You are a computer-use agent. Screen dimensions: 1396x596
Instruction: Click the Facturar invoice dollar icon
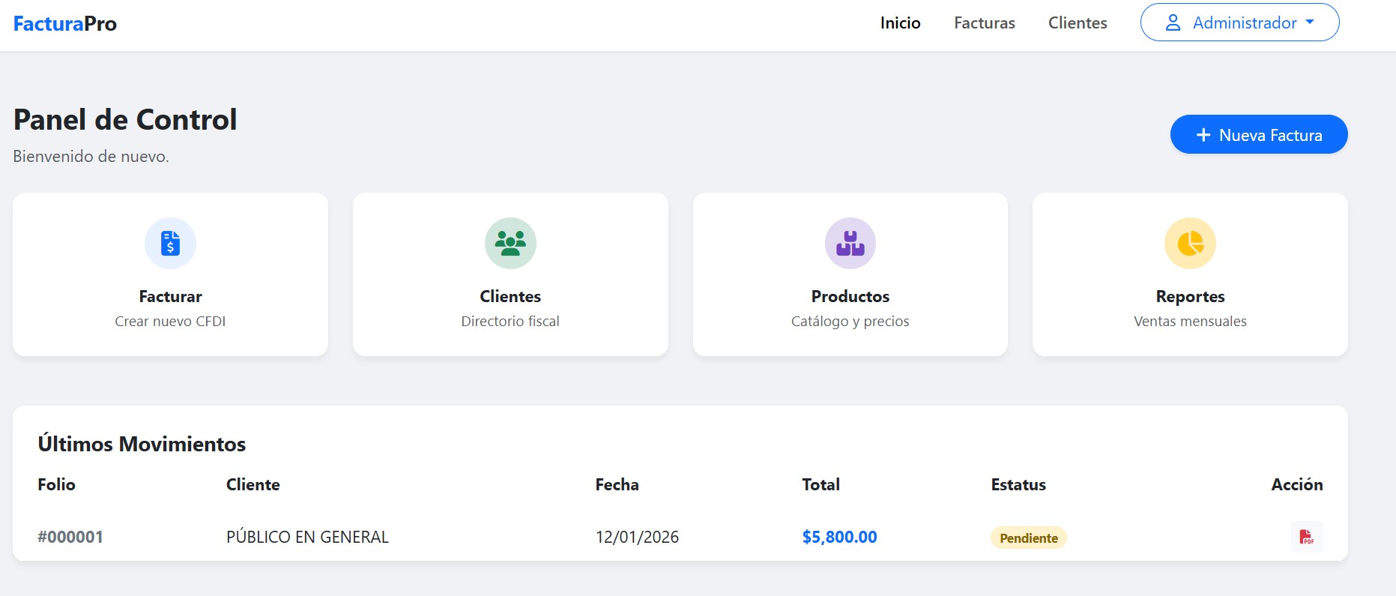[x=170, y=243]
